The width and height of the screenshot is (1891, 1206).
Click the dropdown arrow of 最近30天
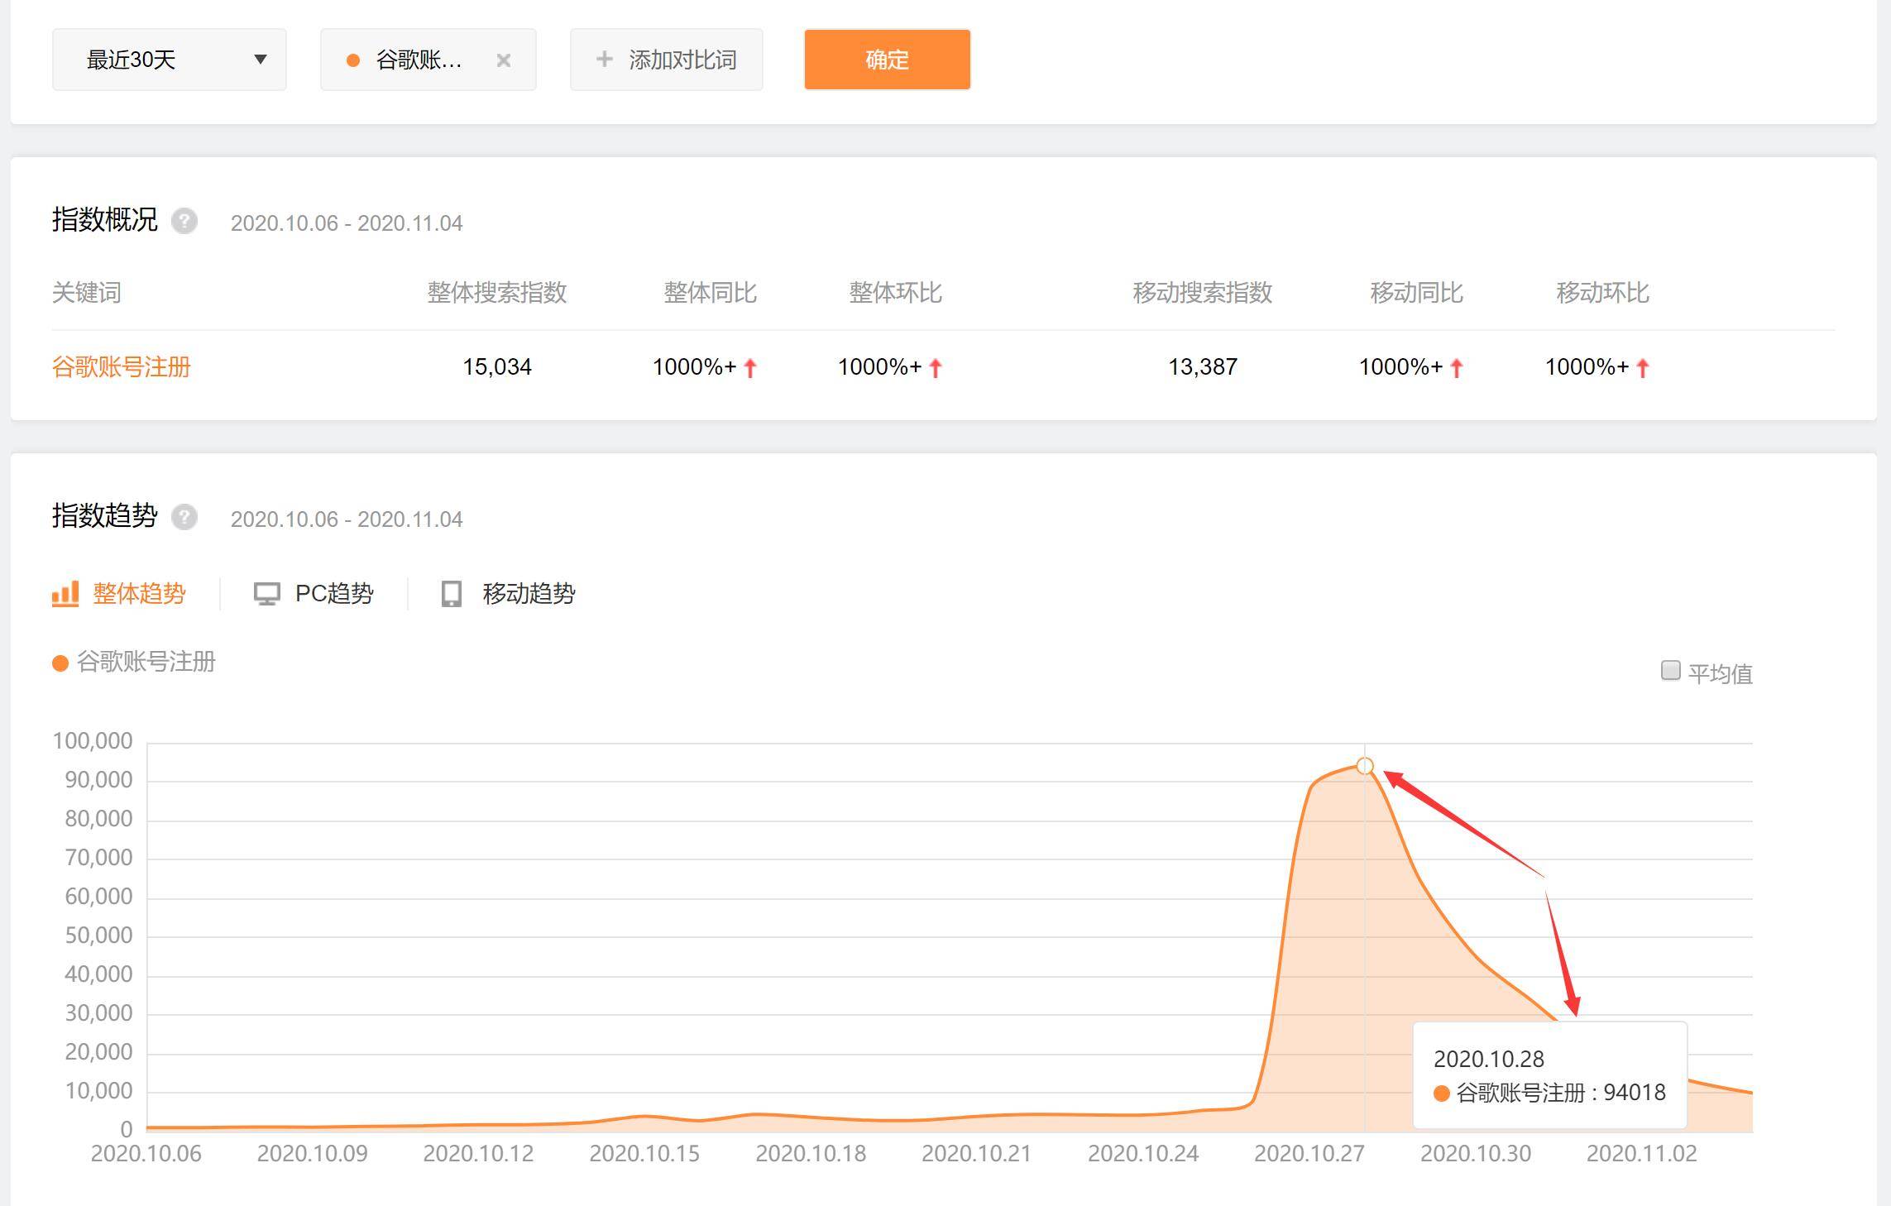[260, 60]
